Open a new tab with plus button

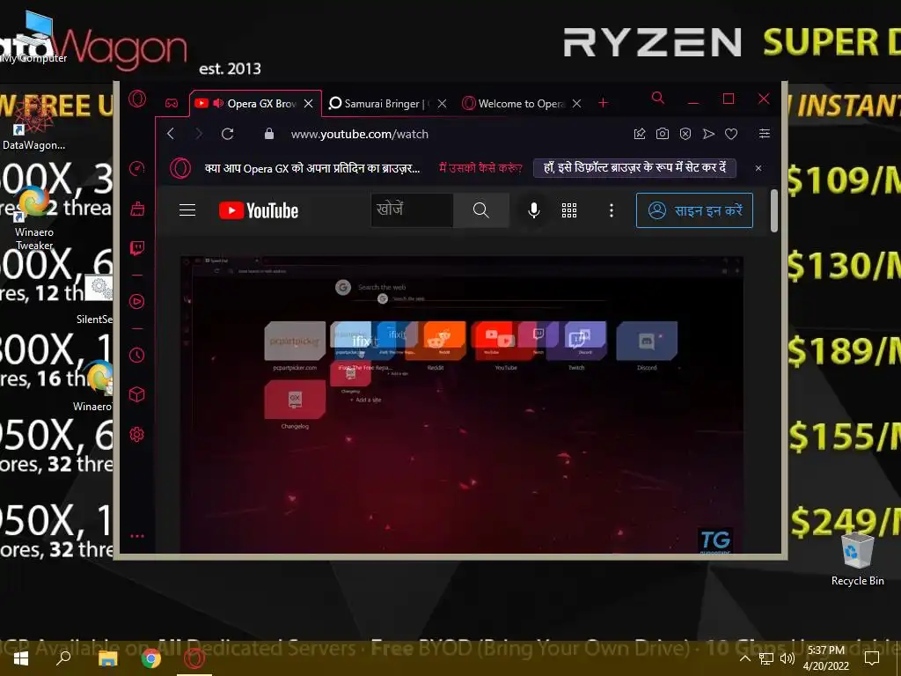tap(603, 103)
